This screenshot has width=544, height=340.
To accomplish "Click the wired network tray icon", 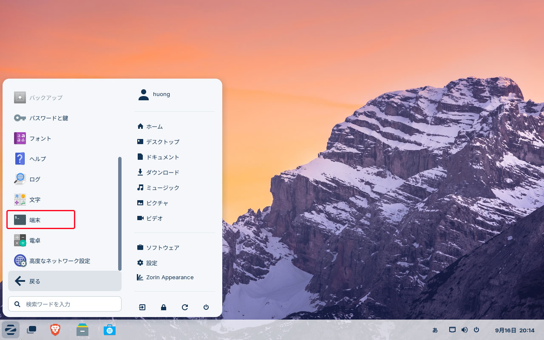I will [453, 330].
